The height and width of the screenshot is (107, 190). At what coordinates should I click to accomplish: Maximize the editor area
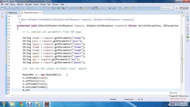pos(182,12)
